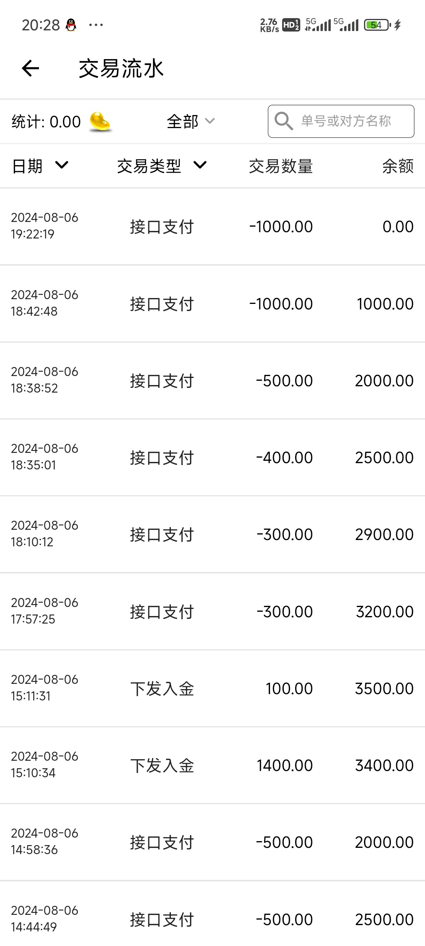Tap the gold bean coin icon
This screenshot has width=425, height=946.
point(100,121)
